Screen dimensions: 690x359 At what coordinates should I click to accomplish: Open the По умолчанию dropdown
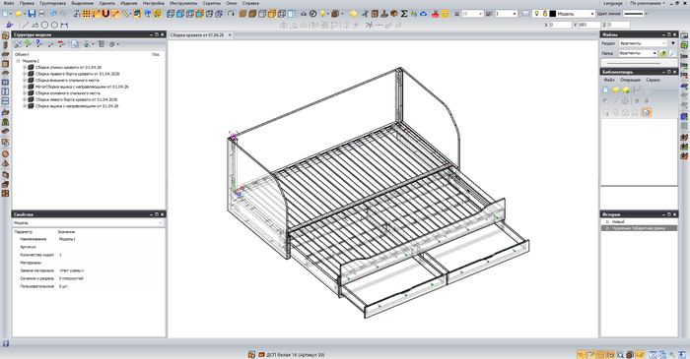(x=648, y=3)
